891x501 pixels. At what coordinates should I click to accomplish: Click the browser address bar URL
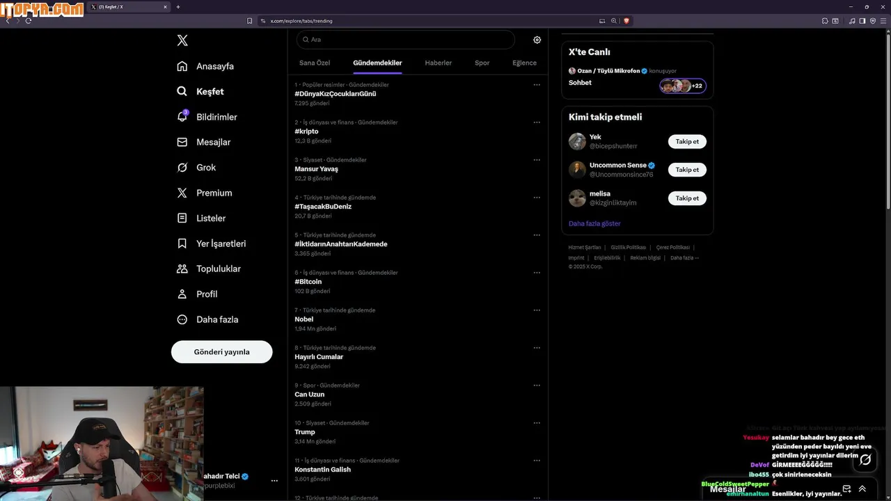[301, 21]
